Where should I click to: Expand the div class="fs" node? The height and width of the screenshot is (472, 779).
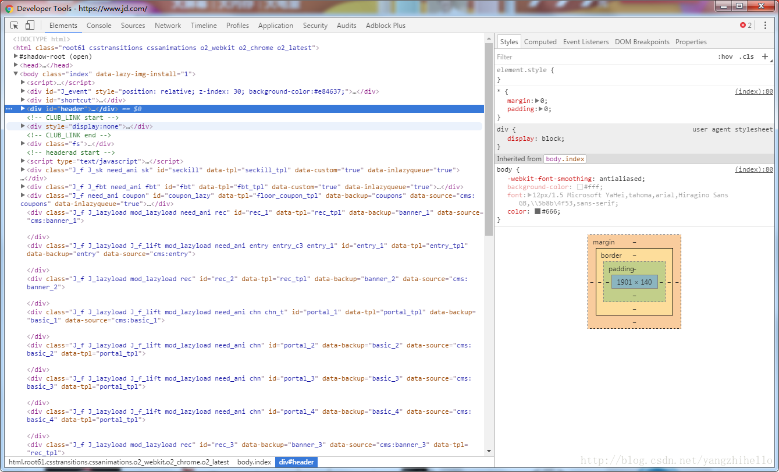click(x=23, y=144)
